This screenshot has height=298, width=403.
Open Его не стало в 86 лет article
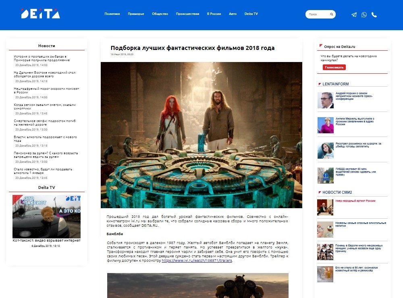click(357, 269)
